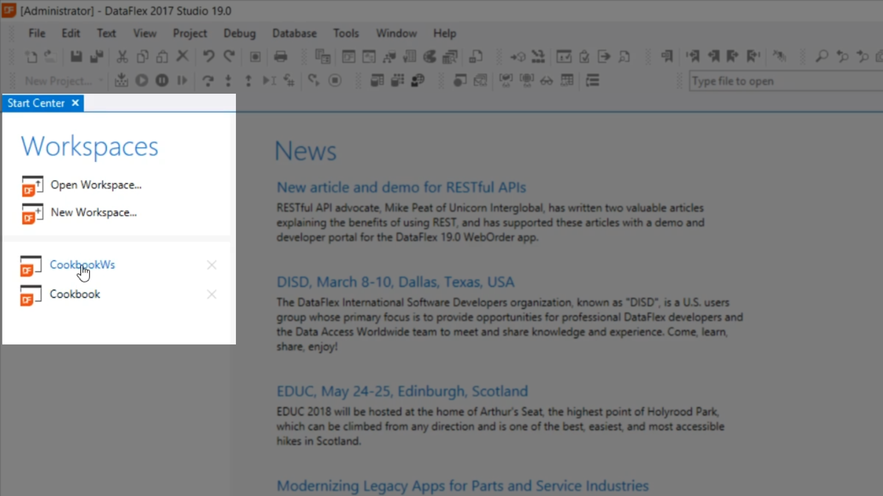Expand the New Project dropdown
This screenshot has height=496, width=883.
(x=101, y=81)
